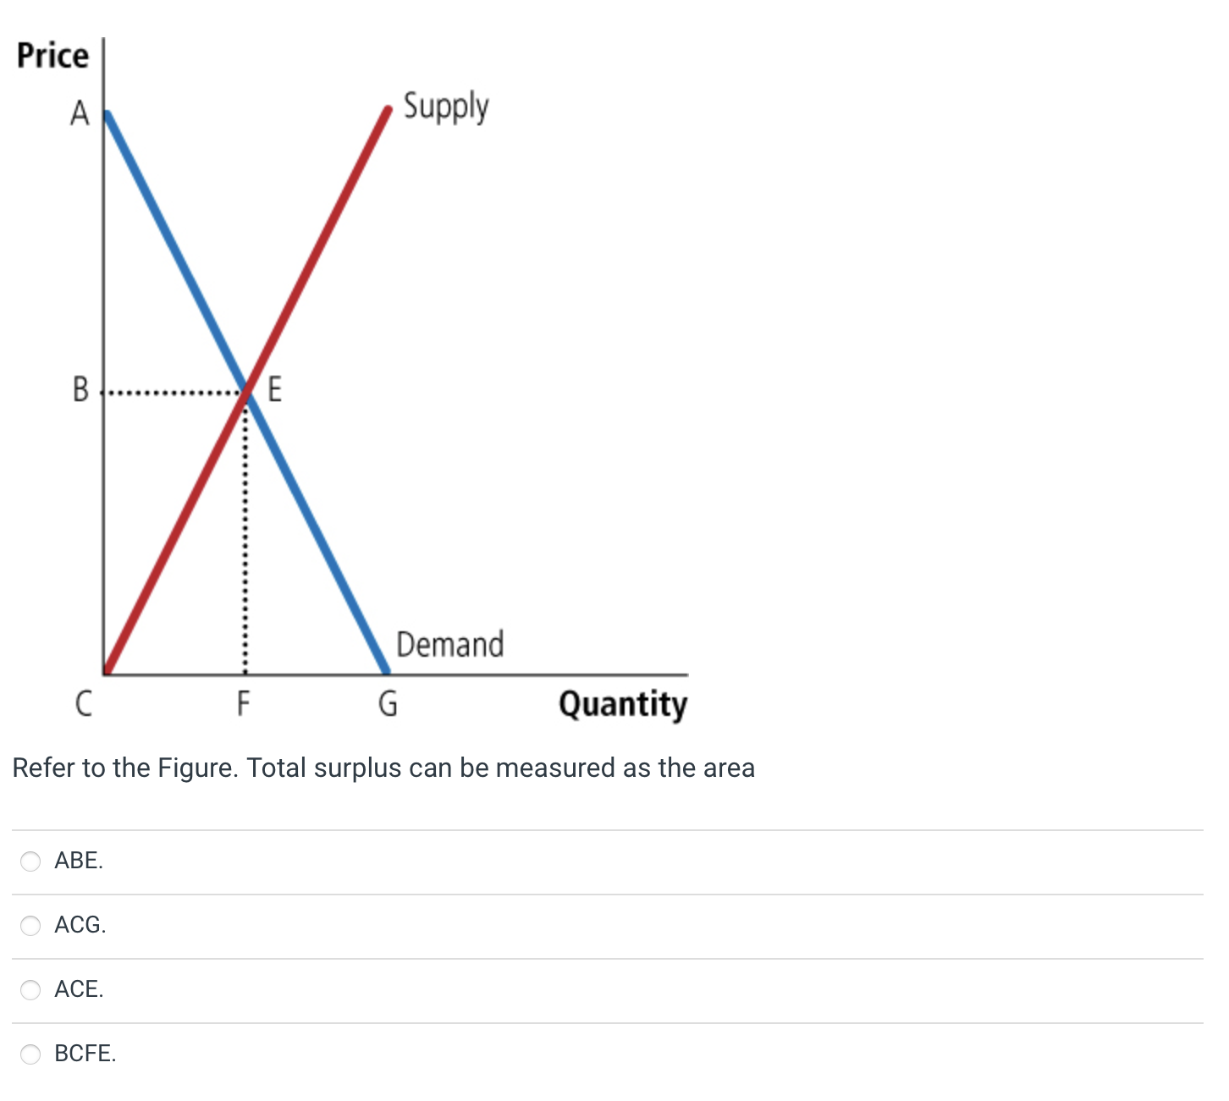Click point A on the price axis
Screen dimensions: 1229x1101
[x=80, y=112]
